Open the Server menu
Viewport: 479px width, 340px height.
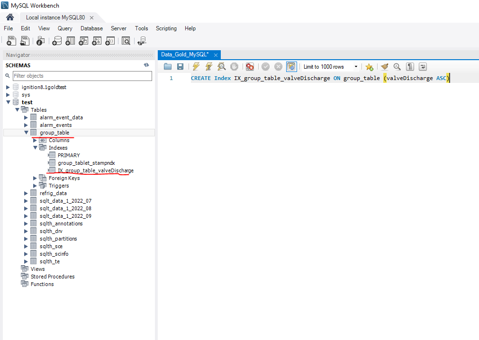(118, 28)
